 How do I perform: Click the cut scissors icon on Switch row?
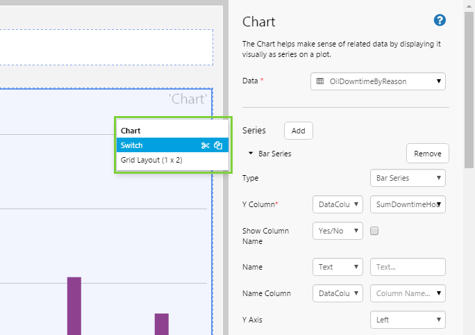click(x=205, y=145)
